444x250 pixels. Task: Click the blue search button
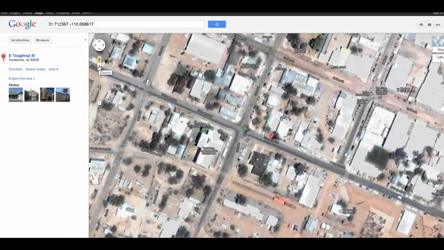click(217, 24)
